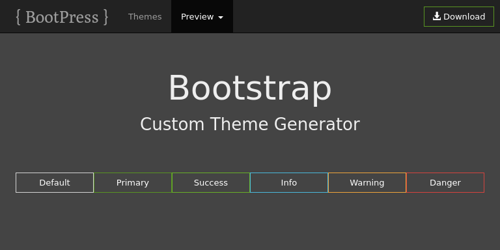The width and height of the screenshot is (500, 250).
Task: Select the Primary button
Action: [133, 183]
